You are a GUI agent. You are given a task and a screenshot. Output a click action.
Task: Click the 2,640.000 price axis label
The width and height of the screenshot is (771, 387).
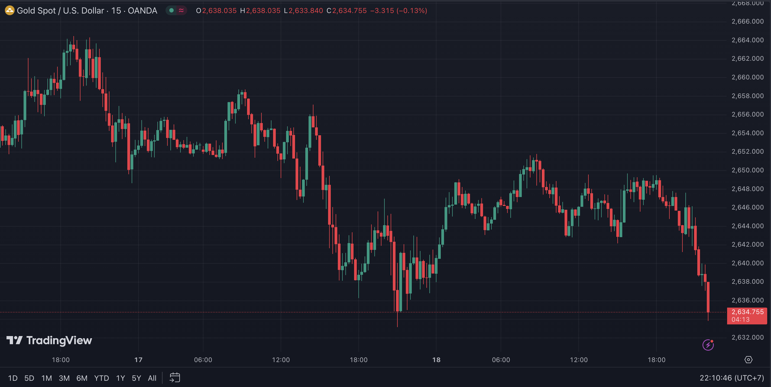[x=747, y=263]
